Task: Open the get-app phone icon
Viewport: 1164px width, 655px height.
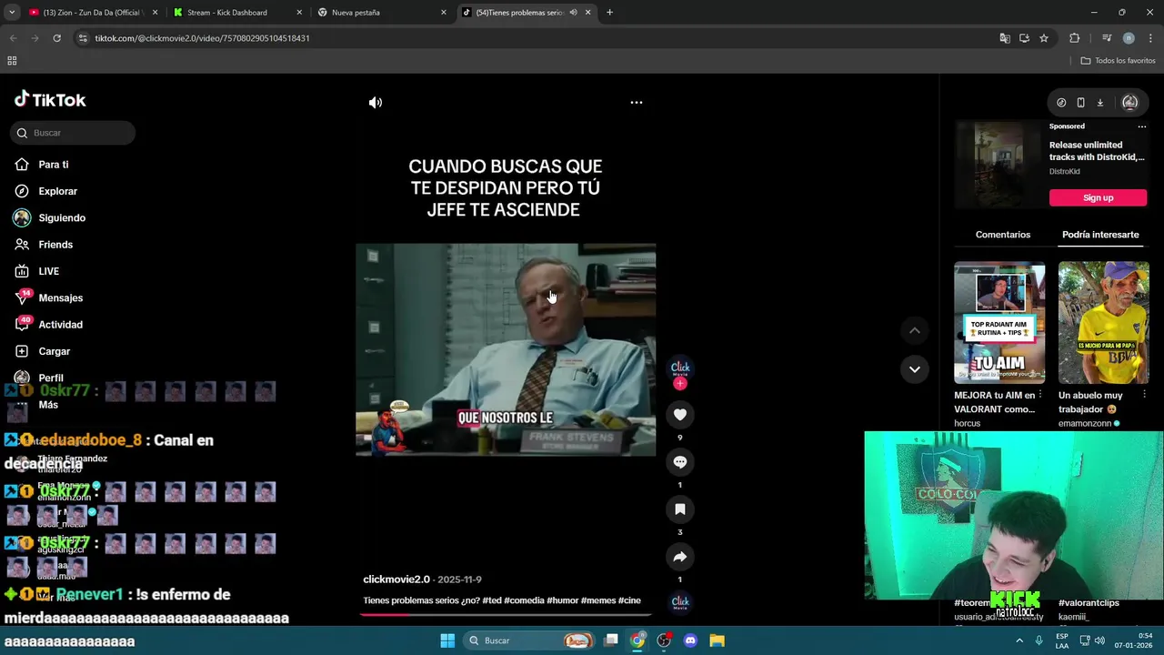Action: [1080, 103]
